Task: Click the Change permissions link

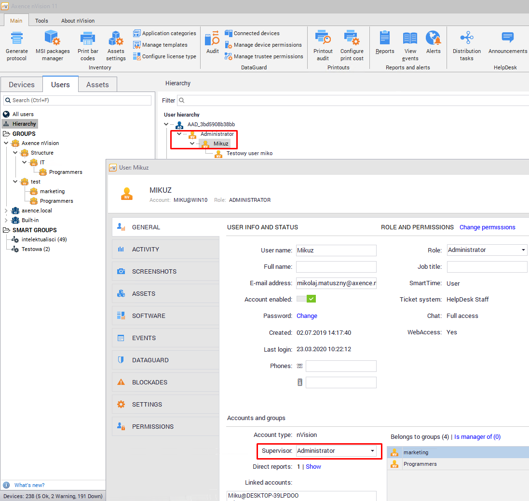Action: [x=487, y=227]
